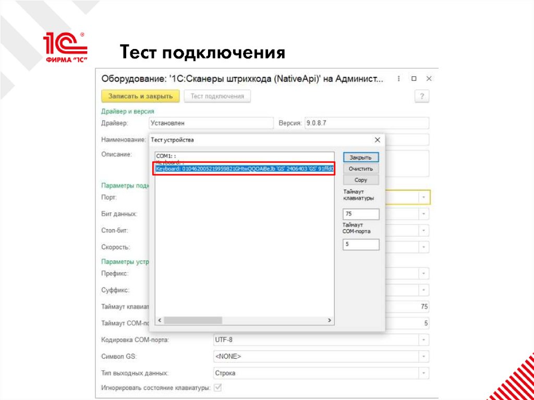Click the left scroll arrow in test log

point(160,320)
